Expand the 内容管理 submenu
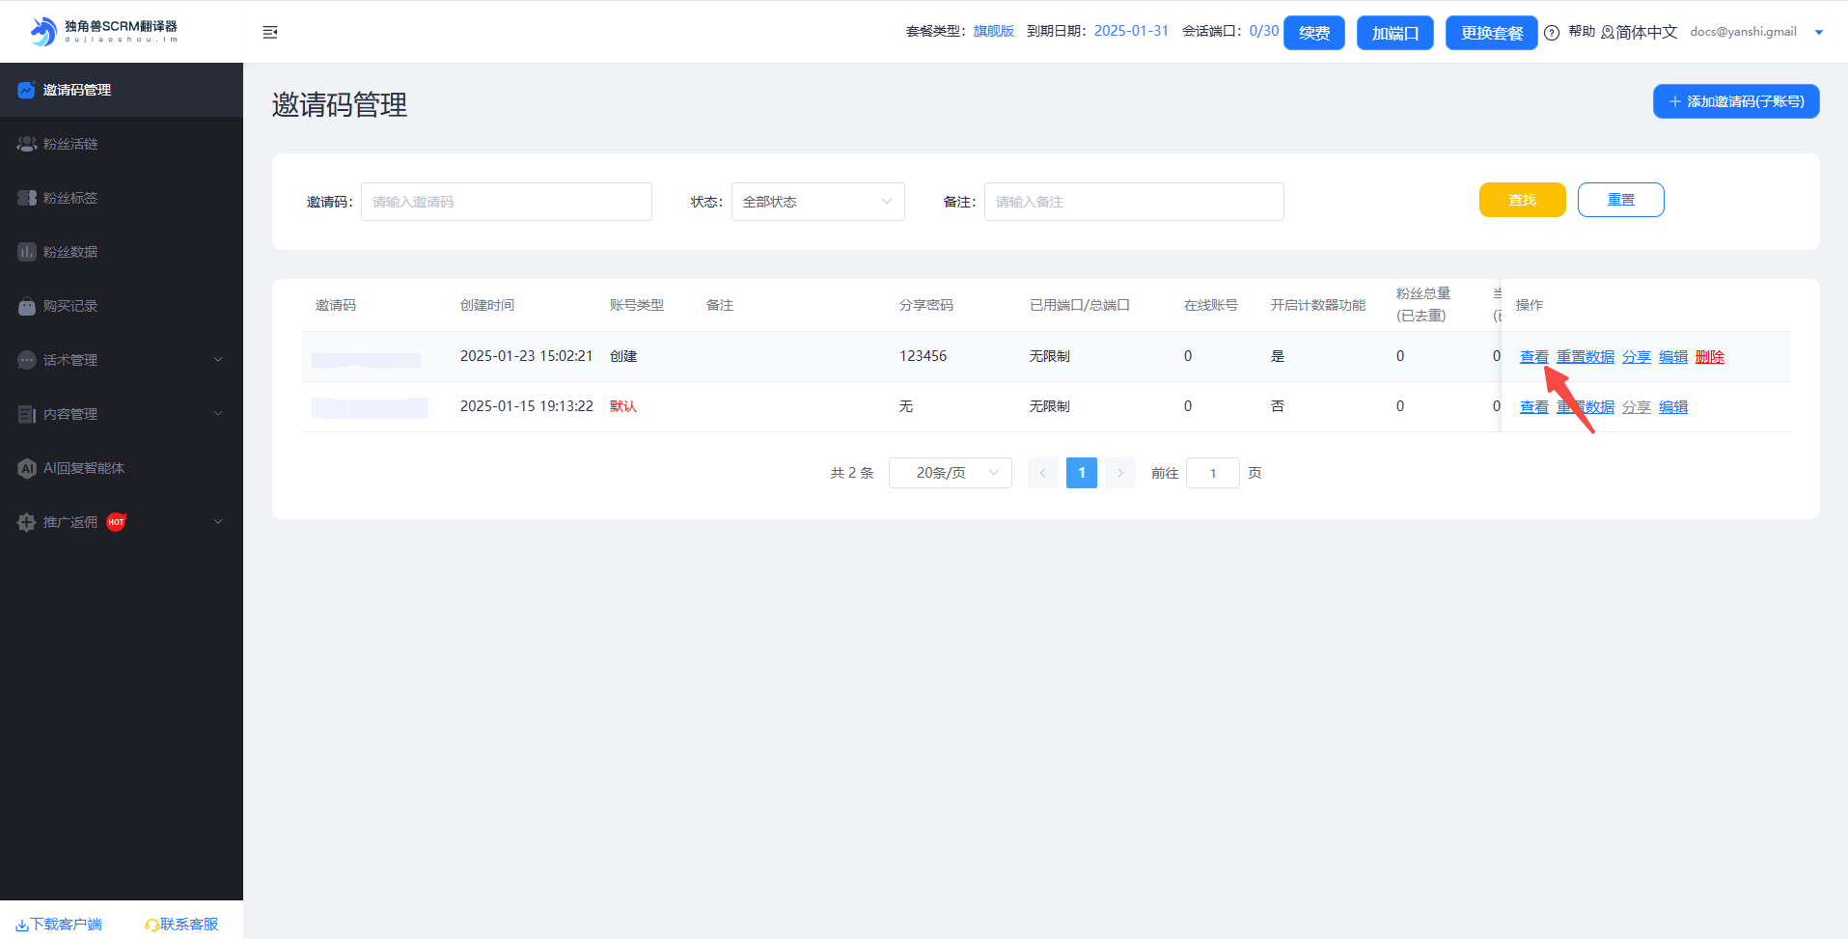The height and width of the screenshot is (939, 1848). [217, 414]
